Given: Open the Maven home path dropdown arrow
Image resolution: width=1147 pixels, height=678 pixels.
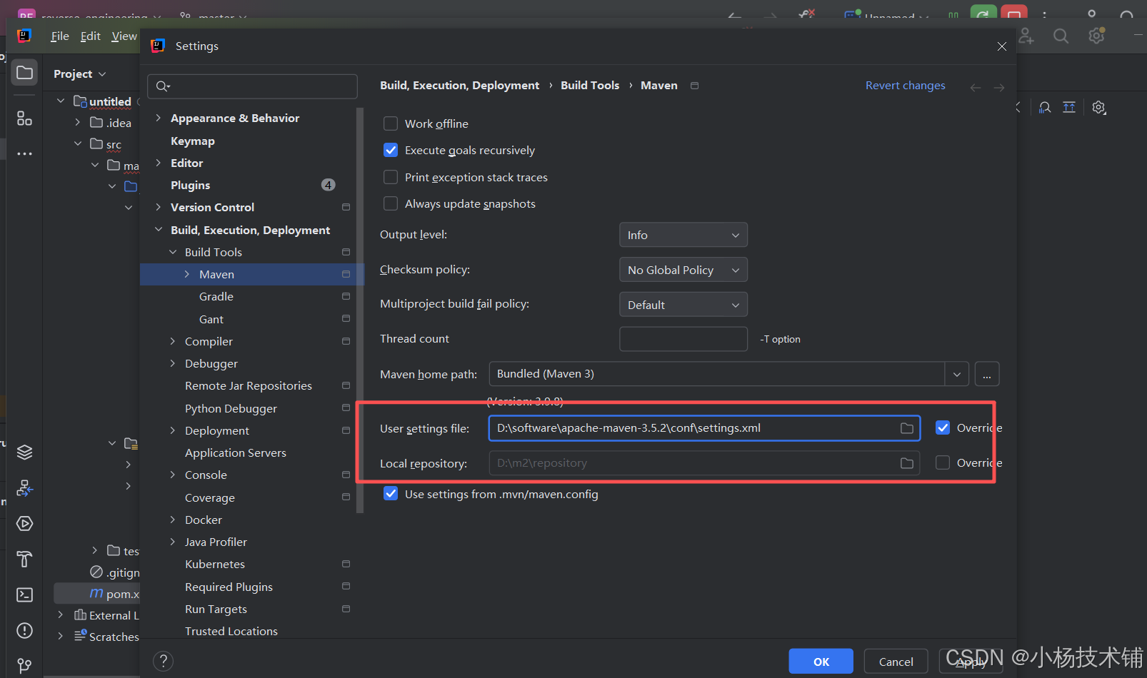Looking at the screenshot, I should 957,374.
